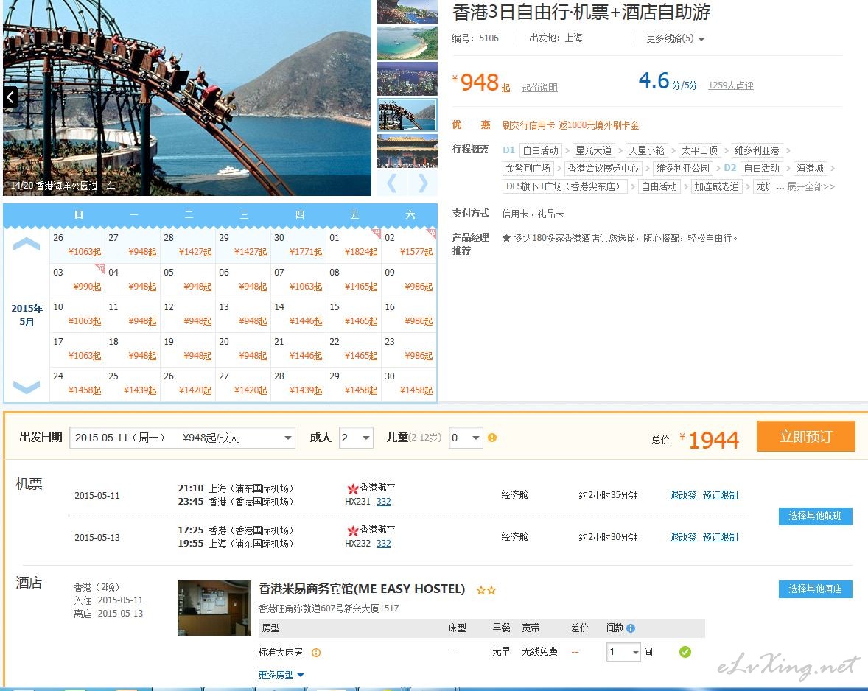Click 太平山顶 itinerary stop

(700, 150)
